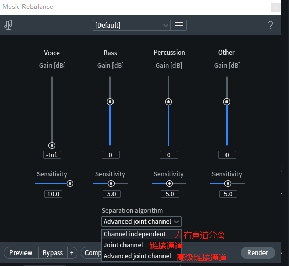Open the Separation algorithm dropdown

click(141, 221)
